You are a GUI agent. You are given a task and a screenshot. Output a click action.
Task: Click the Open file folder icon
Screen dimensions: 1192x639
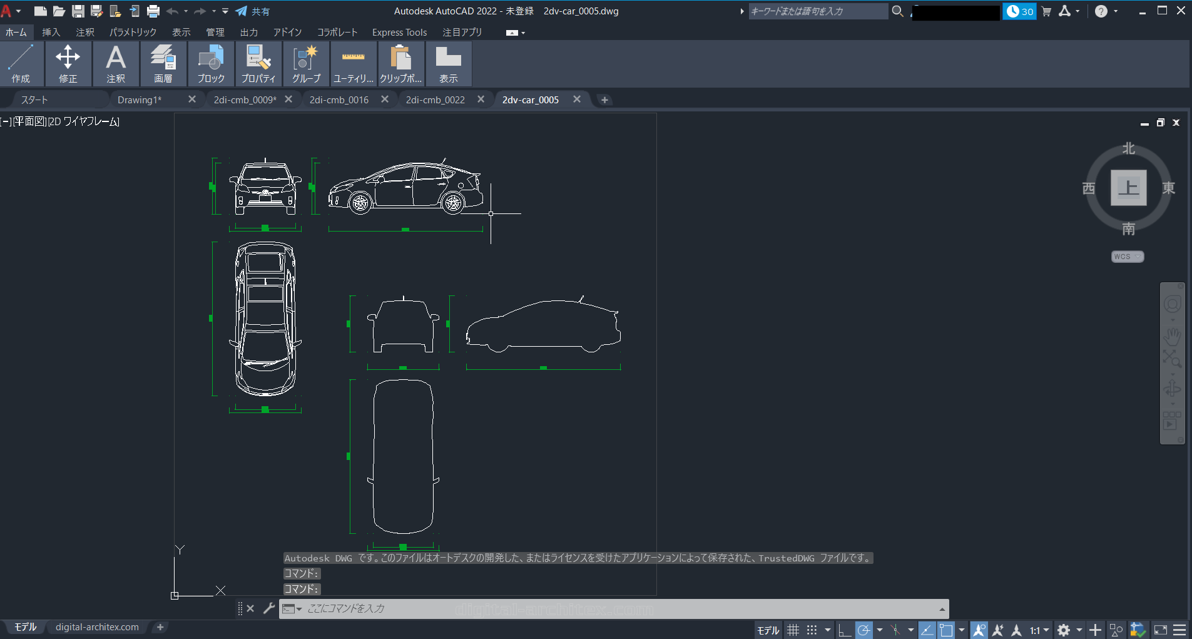tap(59, 11)
